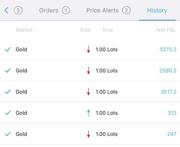Open the Gold trade with 3517.2 profit

90,92
